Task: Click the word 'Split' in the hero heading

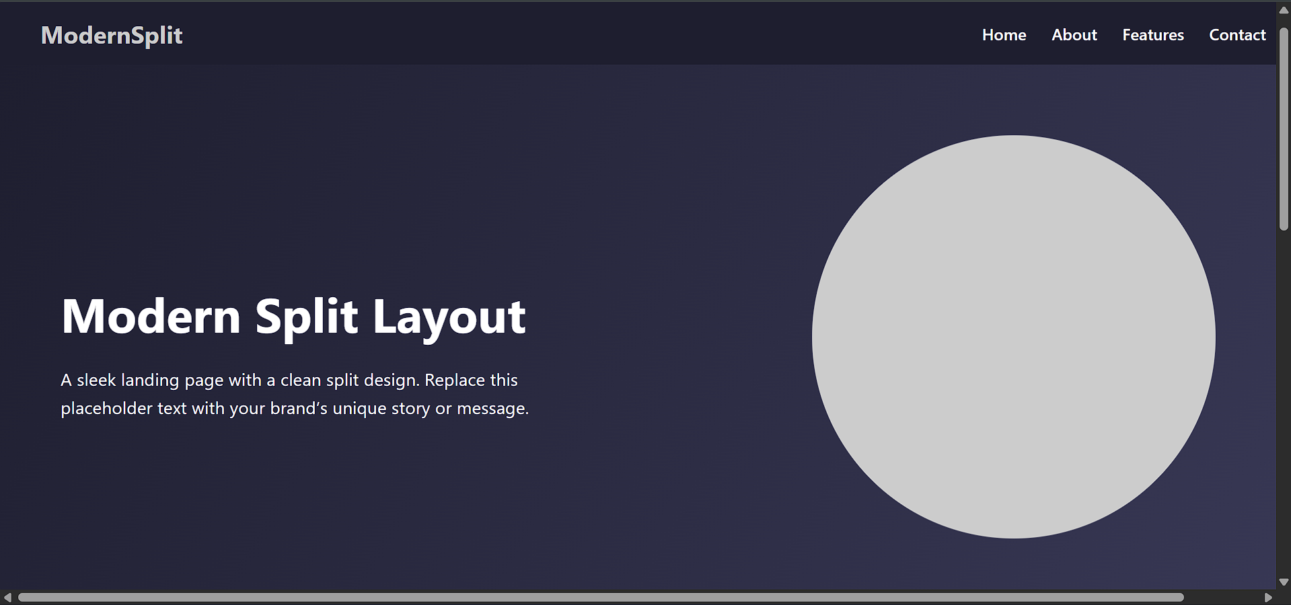Action: click(306, 317)
